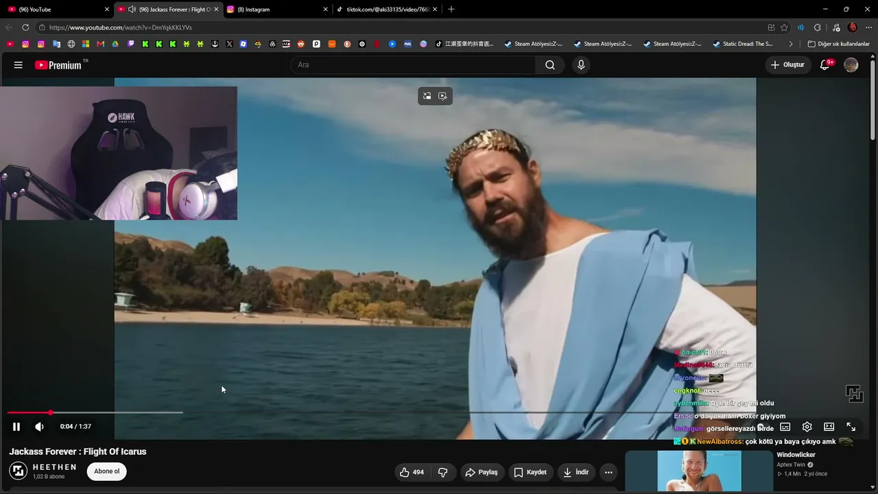Open the player settings gear

[807, 427]
